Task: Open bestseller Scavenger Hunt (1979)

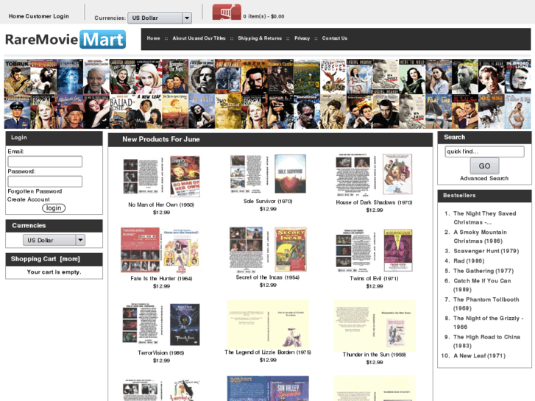Action: (486, 251)
